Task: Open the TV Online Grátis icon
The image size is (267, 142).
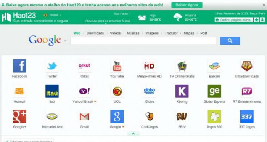Action: click(x=182, y=66)
